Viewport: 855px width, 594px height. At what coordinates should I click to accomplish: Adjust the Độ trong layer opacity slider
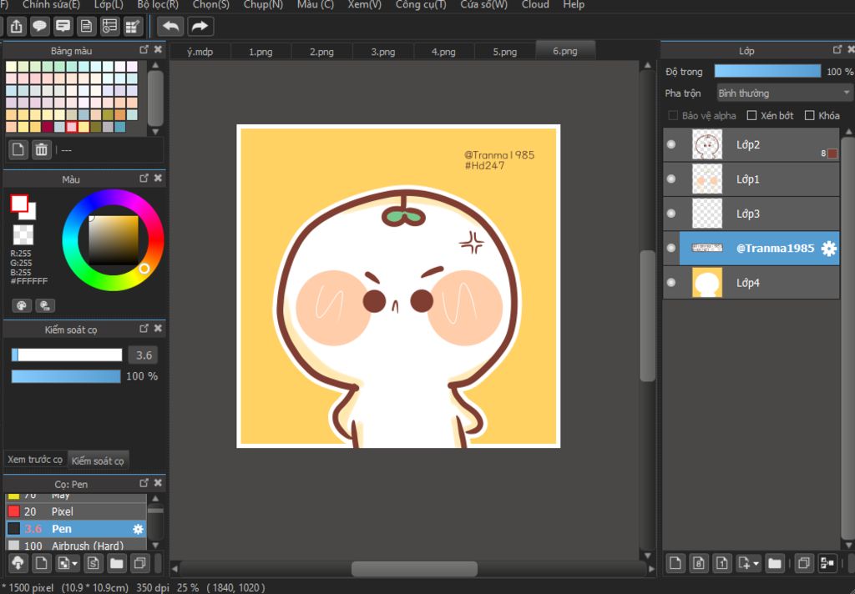point(767,72)
